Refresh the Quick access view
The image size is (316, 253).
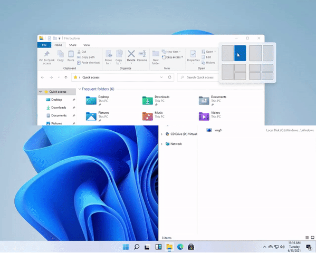(x=170, y=77)
